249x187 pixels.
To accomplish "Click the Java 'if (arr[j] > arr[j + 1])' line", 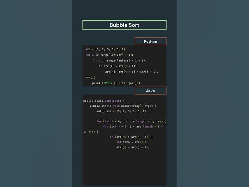I will pos(131,137).
